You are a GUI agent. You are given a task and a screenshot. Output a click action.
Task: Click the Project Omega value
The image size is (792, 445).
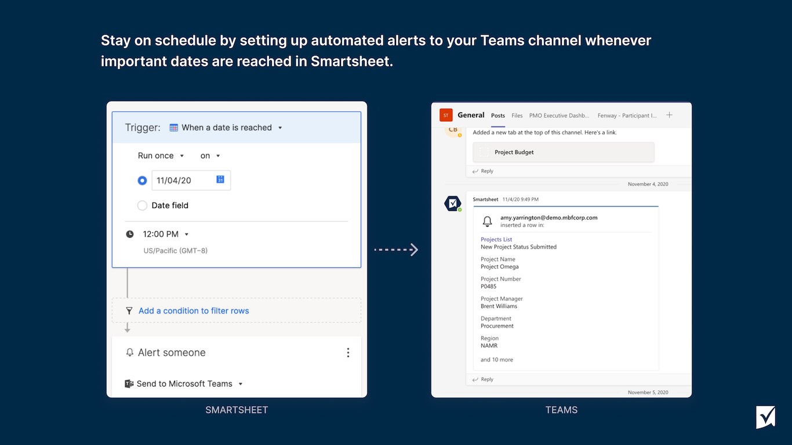[x=500, y=267]
